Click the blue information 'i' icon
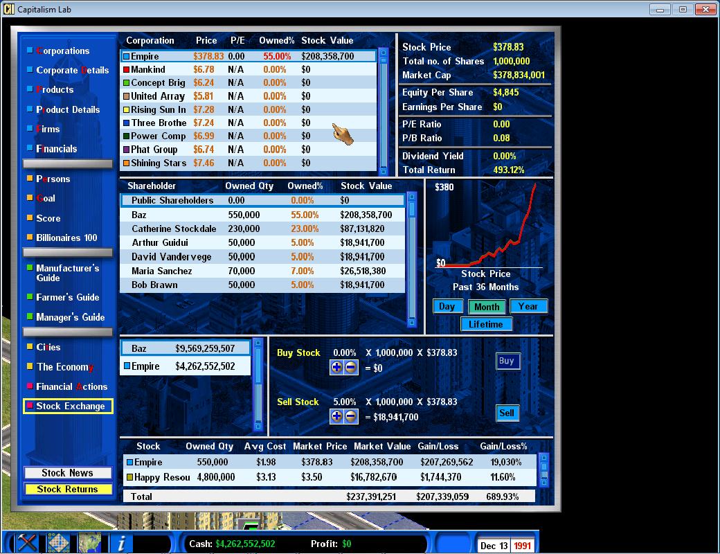Viewport: 720px width, 554px height. click(121, 543)
